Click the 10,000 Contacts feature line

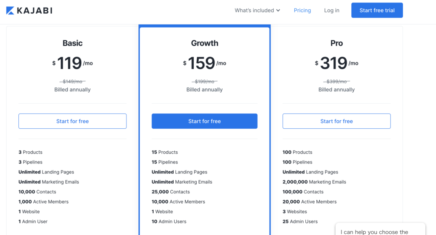(x=37, y=192)
